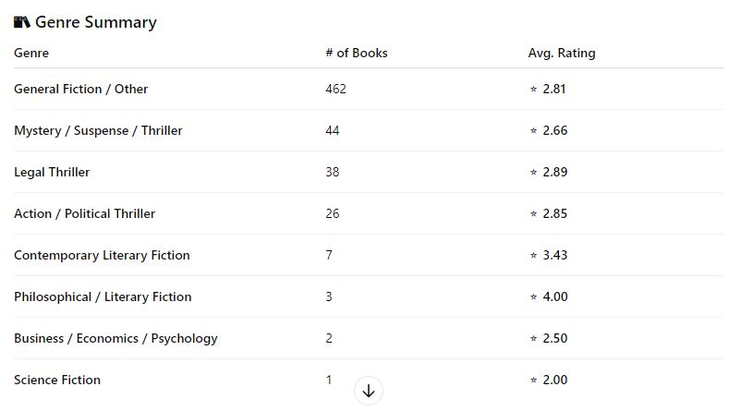The height and width of the screenshot is (411, 729).
Task: Click the Avg. Rating column header
Action: 562,53
